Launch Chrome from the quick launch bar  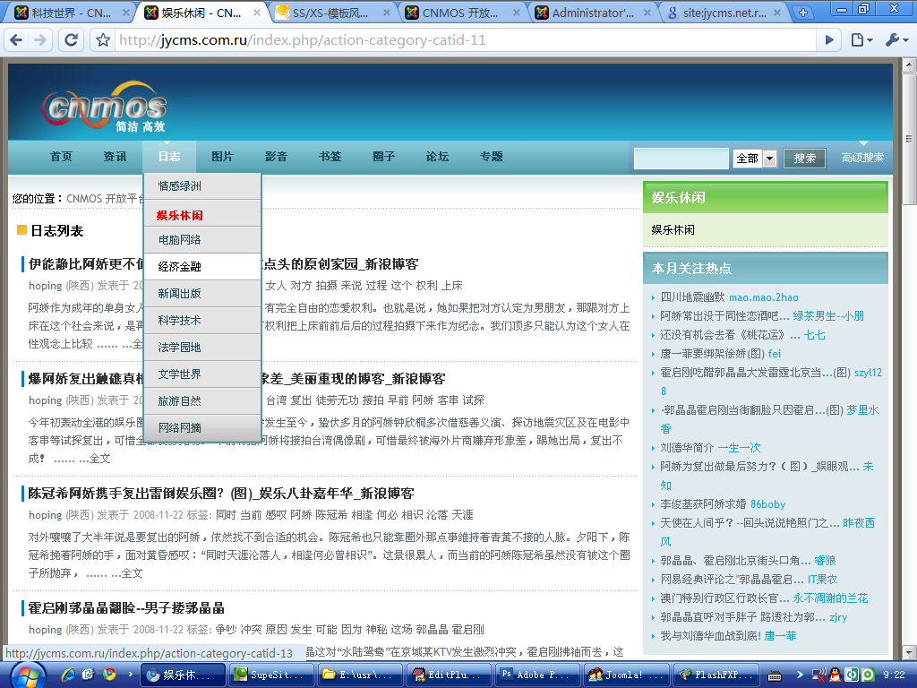108,675
